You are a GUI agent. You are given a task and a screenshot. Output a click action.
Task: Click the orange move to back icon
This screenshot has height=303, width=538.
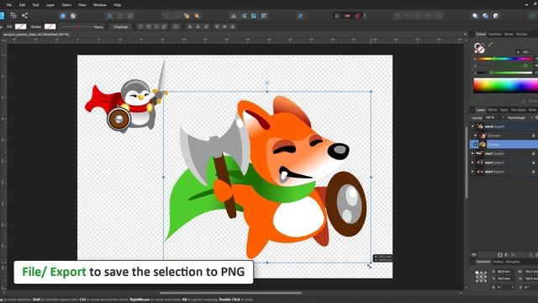click(197, 16)
